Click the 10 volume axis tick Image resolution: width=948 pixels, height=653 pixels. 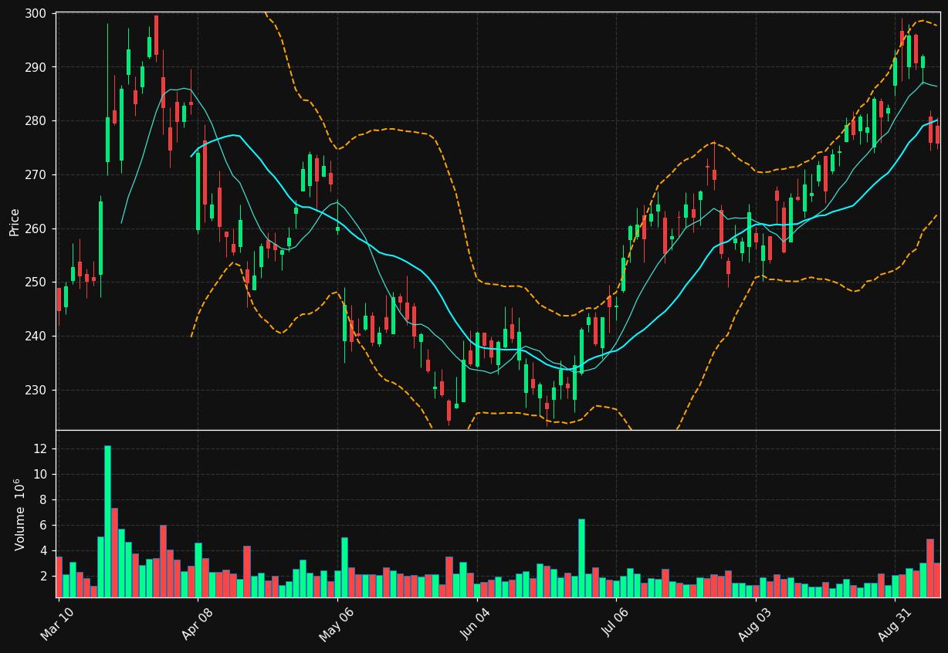pos(41,475)
